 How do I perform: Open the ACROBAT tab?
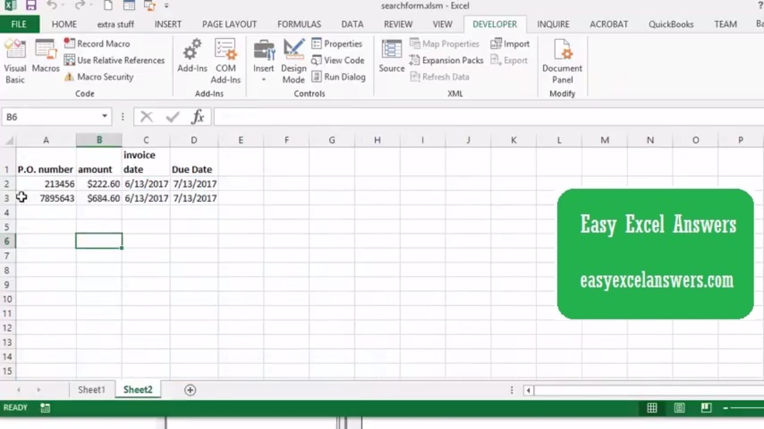tap(609, 24)
